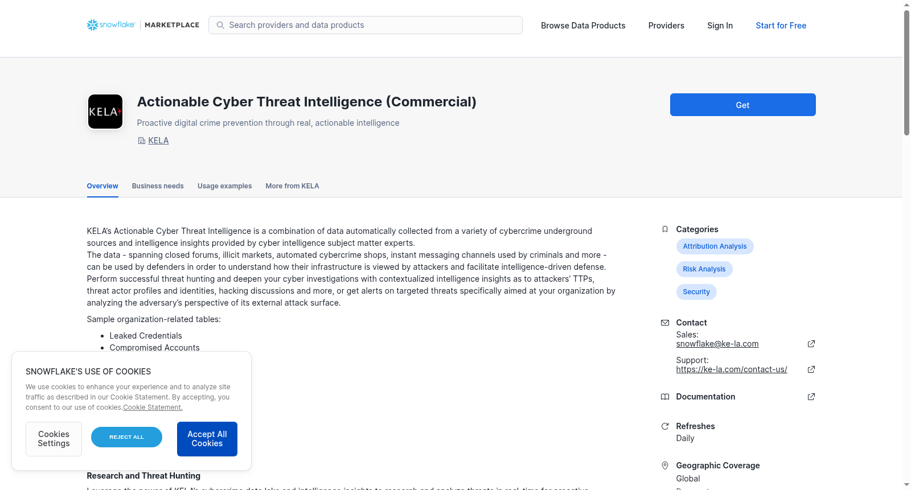Open Browse Data Products menu
Image resolution: width=911 pixels, height=490 pixels.
(583, 26)
